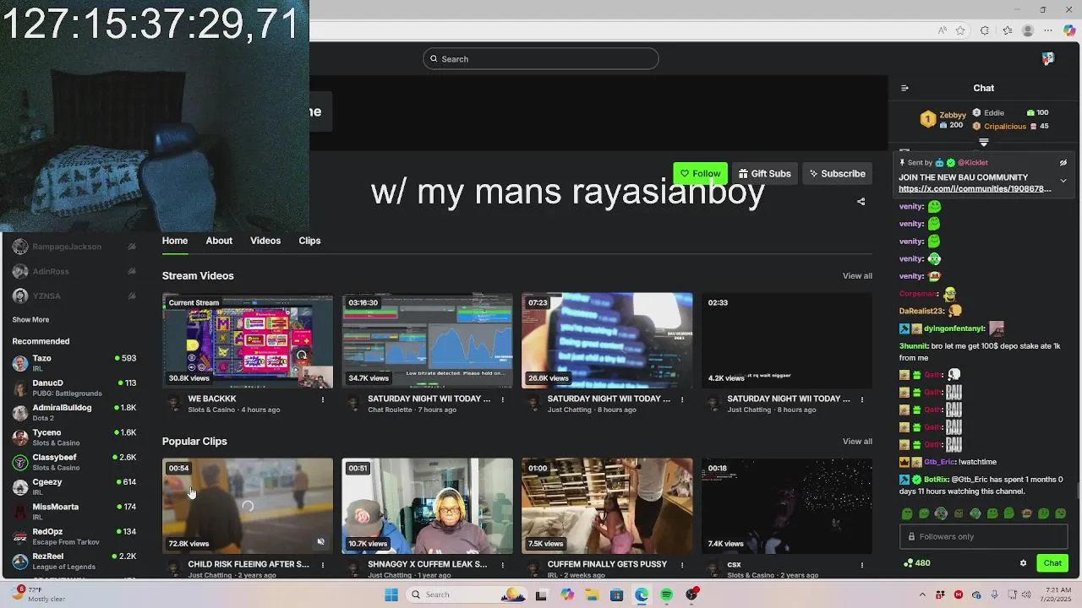
Task: Open the Tyceno recommended channel
Action: [74, 437]
